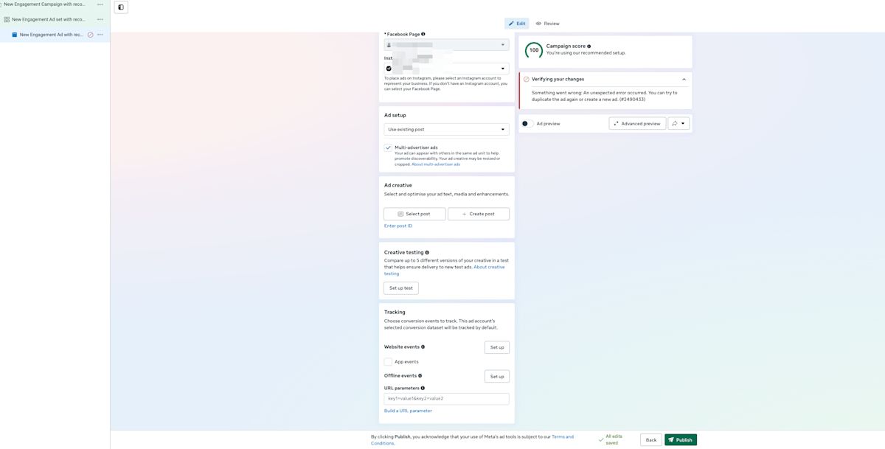Turn on the Ad preview toggle
Viewport: 885px width, 449px height.
pos(527,124)
